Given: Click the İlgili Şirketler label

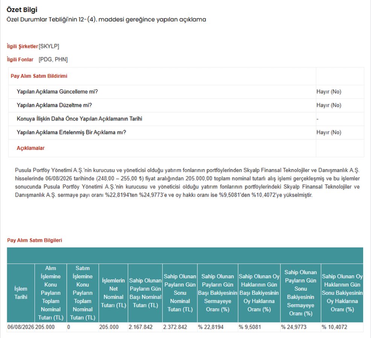Looking at the screenshot, I should [23, 46].
